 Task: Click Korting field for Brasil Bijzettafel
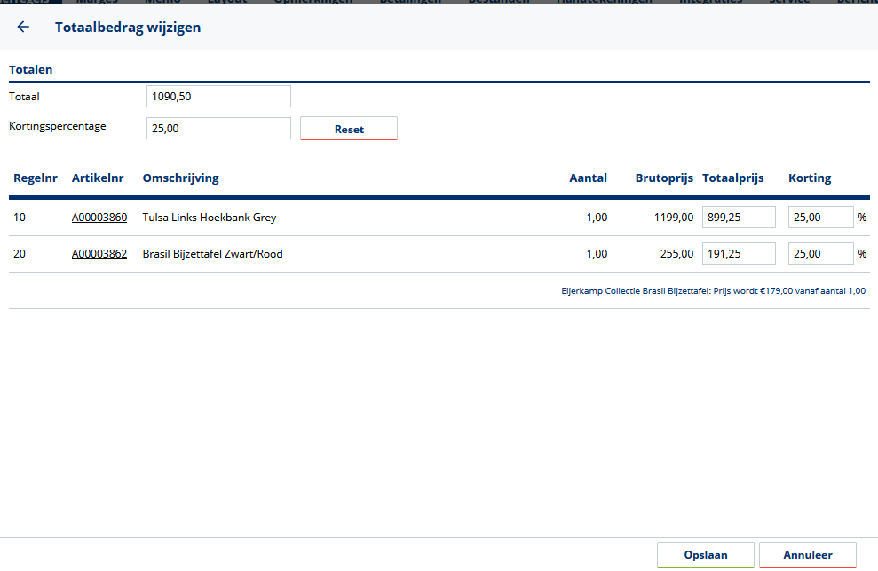click(820, 254)
